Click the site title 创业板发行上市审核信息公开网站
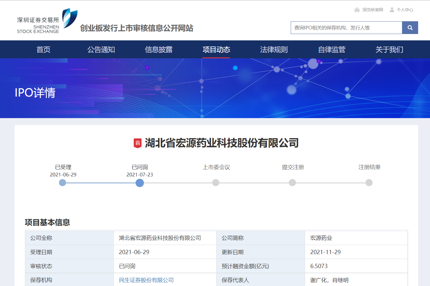This screenshot has height=286, width=430. 137,28
